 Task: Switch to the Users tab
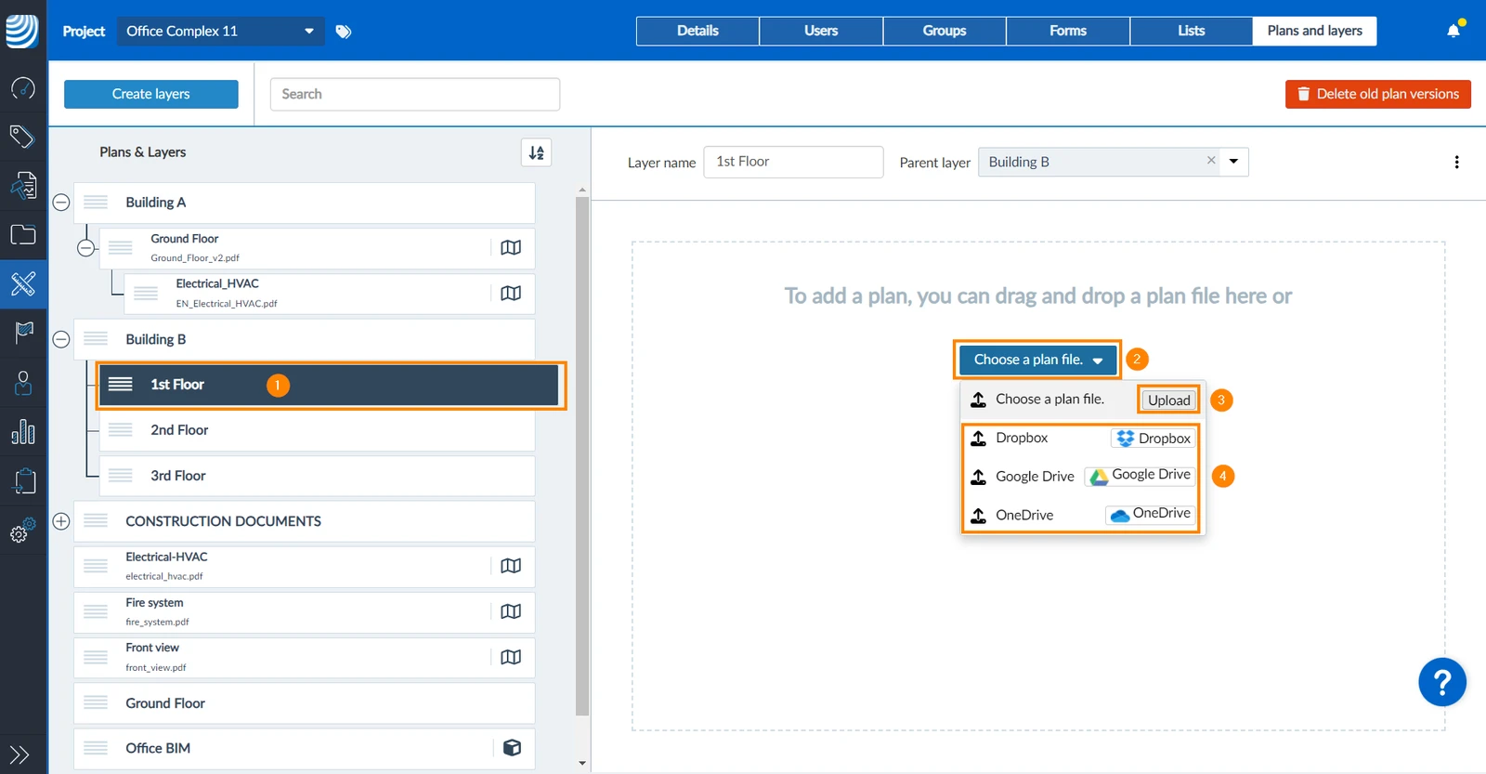821,31
